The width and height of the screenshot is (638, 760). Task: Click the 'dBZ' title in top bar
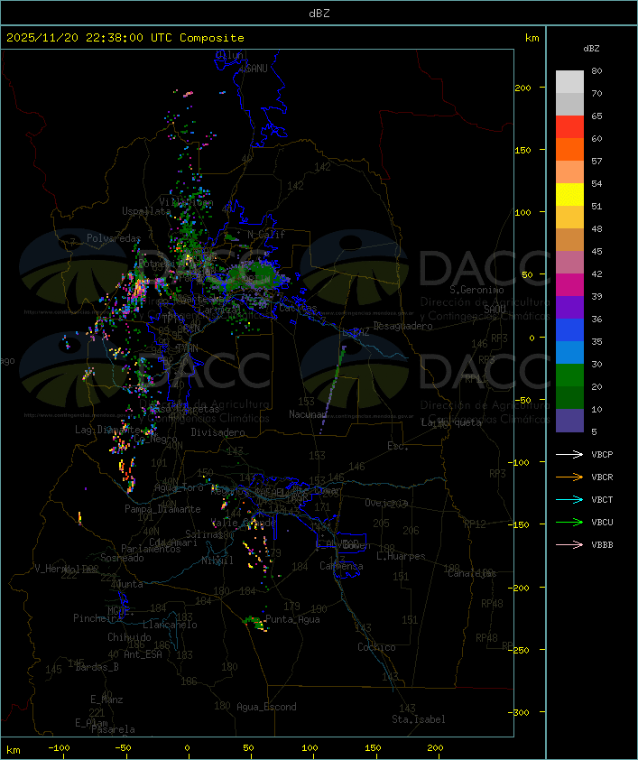(x=319, y=14)
